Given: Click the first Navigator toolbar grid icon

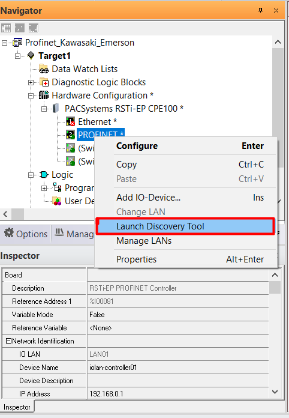Looking at the screenshot, I should 6,28.
